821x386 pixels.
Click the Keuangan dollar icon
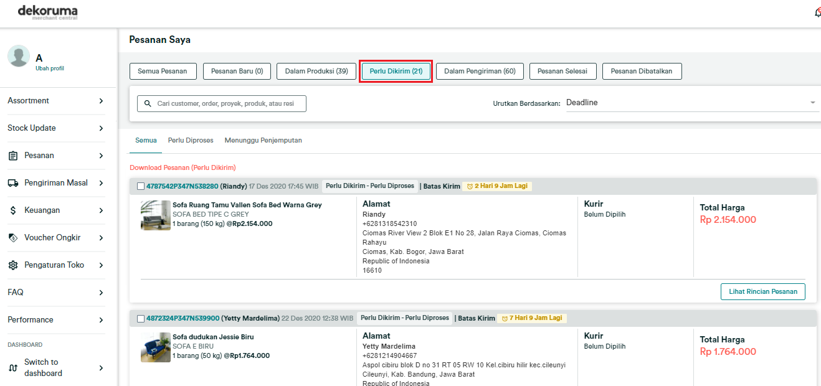click(13, 210)
